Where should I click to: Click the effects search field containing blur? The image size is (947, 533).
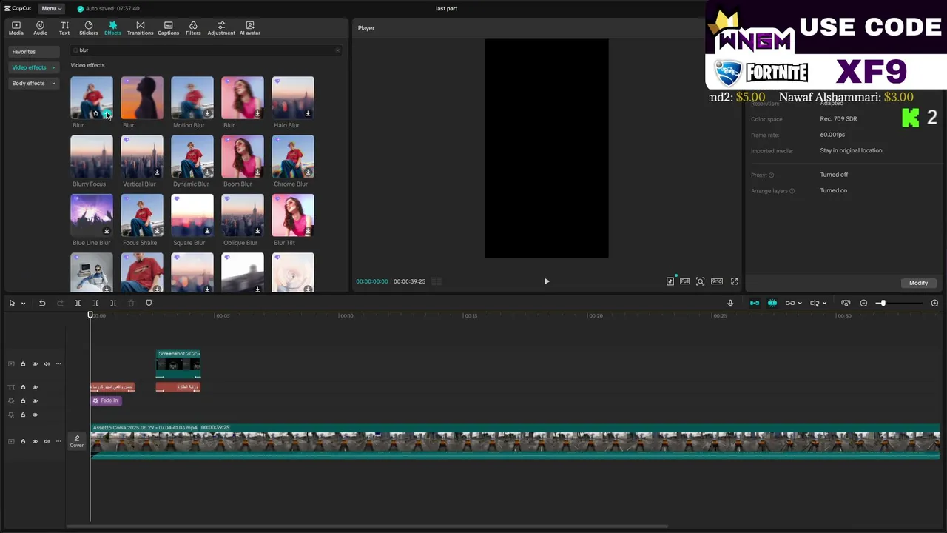[206, 50]
